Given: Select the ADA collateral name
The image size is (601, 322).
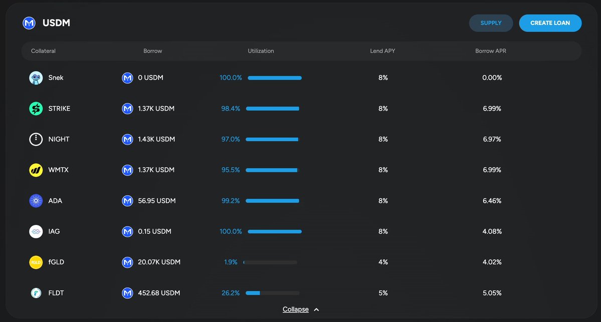Looking at the screenshot, I should [x=55, y=201].
